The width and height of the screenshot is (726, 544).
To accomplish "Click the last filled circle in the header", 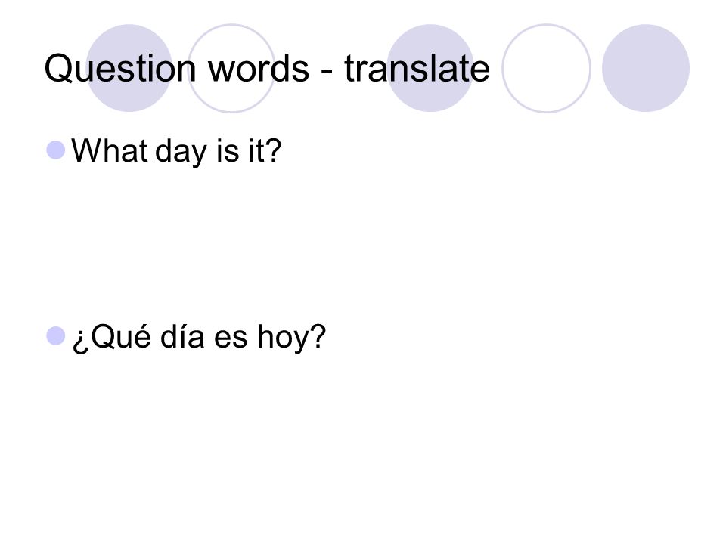I will pos(646,68).
